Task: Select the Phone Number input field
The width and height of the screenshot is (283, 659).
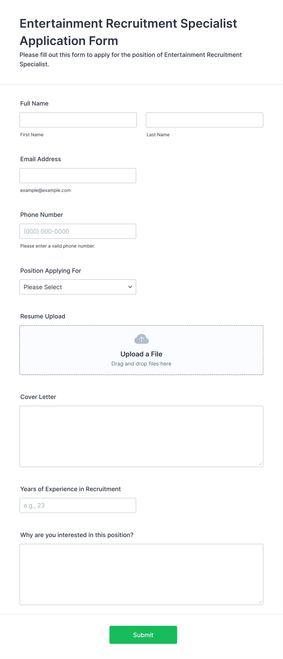Action: pyautogui.click(x=78, y=231)
